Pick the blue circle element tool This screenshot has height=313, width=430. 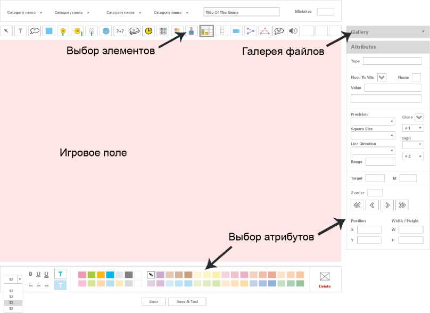(x=106, y=31)
